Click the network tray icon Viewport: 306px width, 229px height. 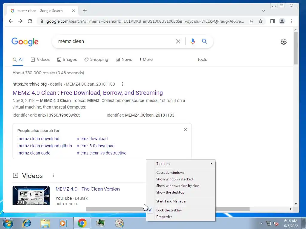pyautogui.click(x=269, y=224)
